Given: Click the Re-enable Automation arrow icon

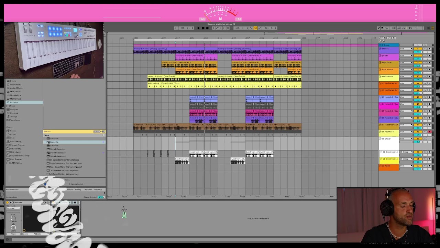Looking at the screenshot, I should pos(221,28).
